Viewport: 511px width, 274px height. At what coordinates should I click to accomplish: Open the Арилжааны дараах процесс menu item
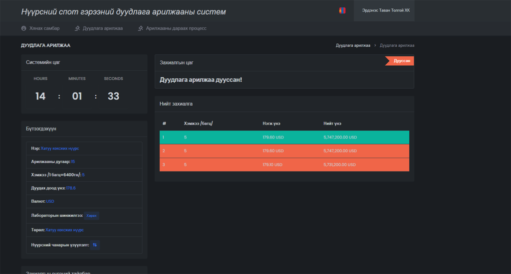point(176,28)
